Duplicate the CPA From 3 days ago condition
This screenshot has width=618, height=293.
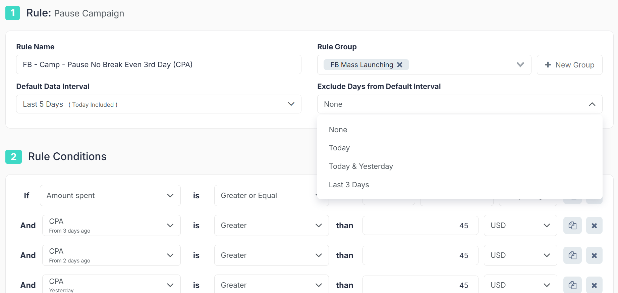pos(572,226)
